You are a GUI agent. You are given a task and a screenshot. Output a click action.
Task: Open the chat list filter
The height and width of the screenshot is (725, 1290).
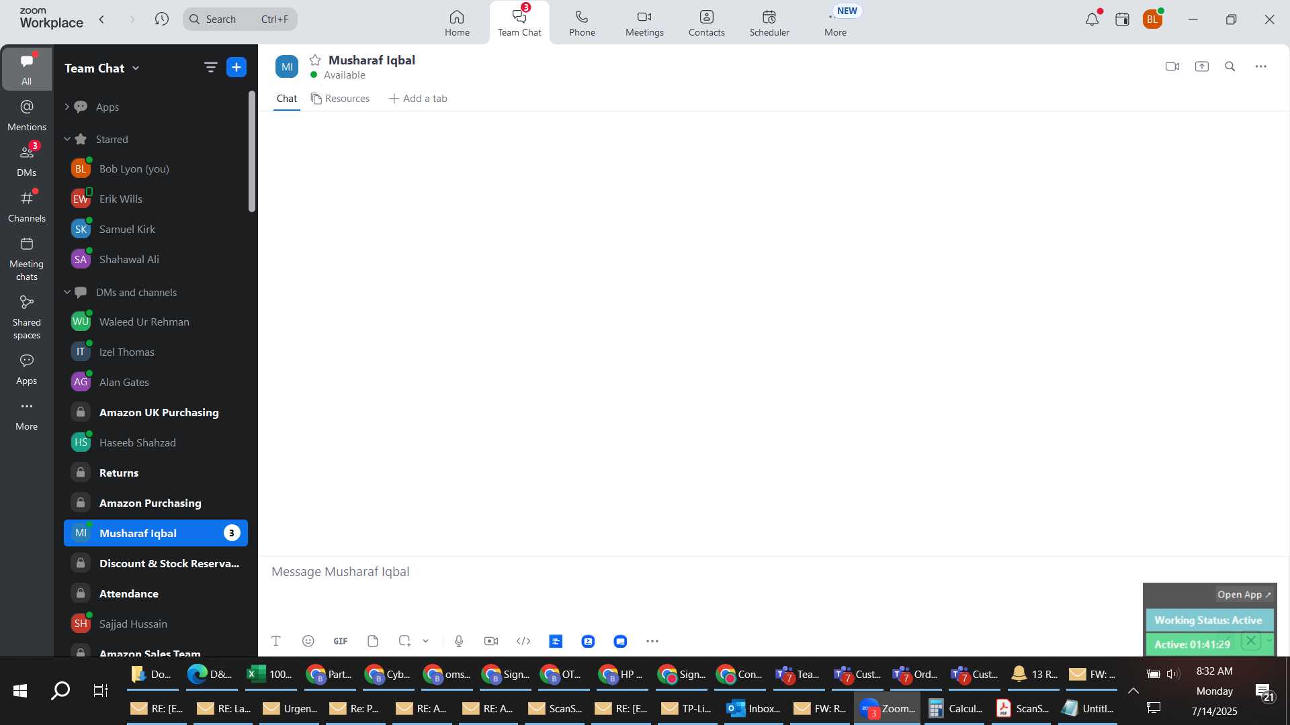tap(210, 67)
